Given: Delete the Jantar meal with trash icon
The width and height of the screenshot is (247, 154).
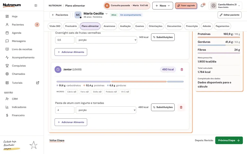Looking at the screenshot, I should pos(182,70).
